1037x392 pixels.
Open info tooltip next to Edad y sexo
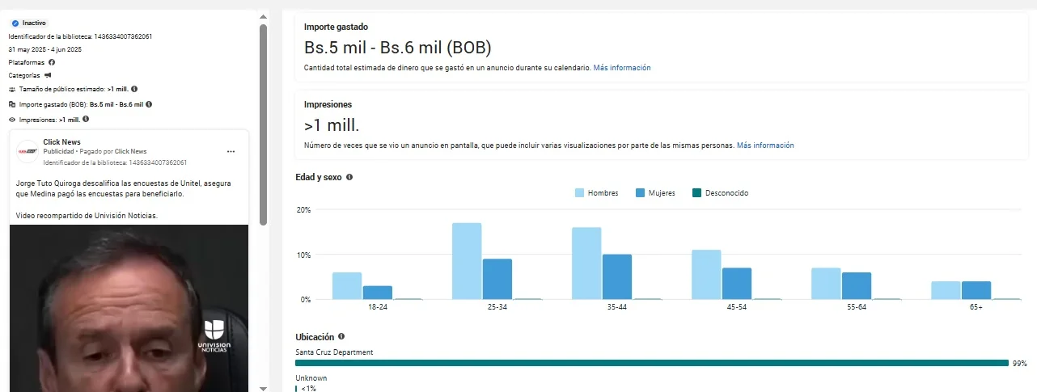point(349,177)
